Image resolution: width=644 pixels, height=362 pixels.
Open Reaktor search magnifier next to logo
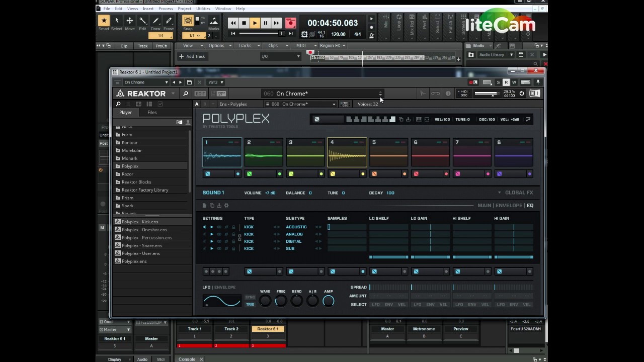click(185, 94)
